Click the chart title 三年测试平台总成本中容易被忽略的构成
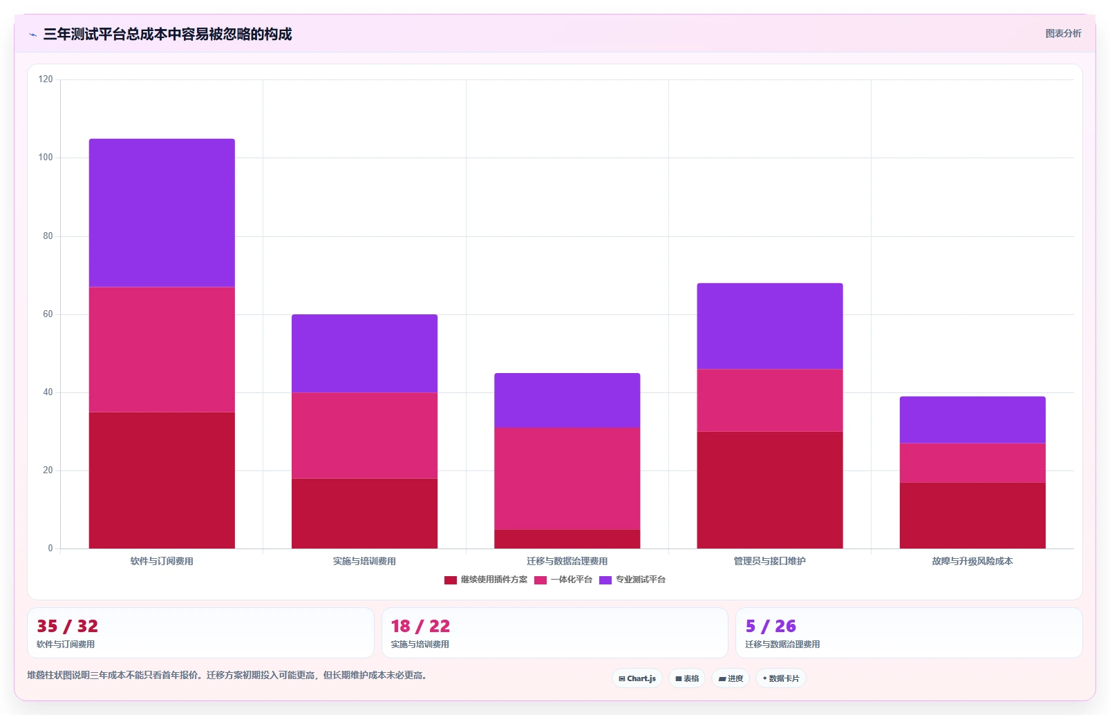 [167, 35]
